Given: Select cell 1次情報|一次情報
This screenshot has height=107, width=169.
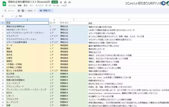Looking at the screenshot, I should pyautogui.click(x=27, y=64).
